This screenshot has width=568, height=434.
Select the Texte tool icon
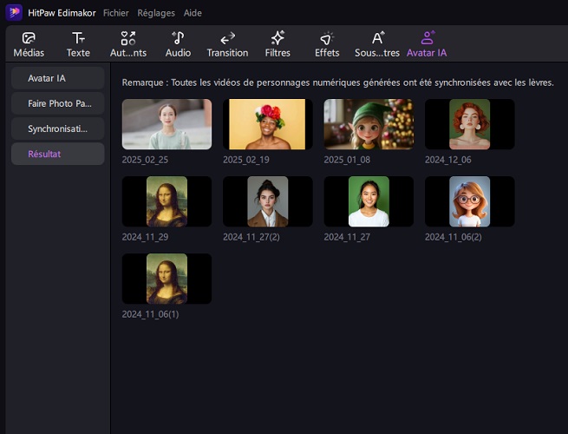[x=78, y=38]
